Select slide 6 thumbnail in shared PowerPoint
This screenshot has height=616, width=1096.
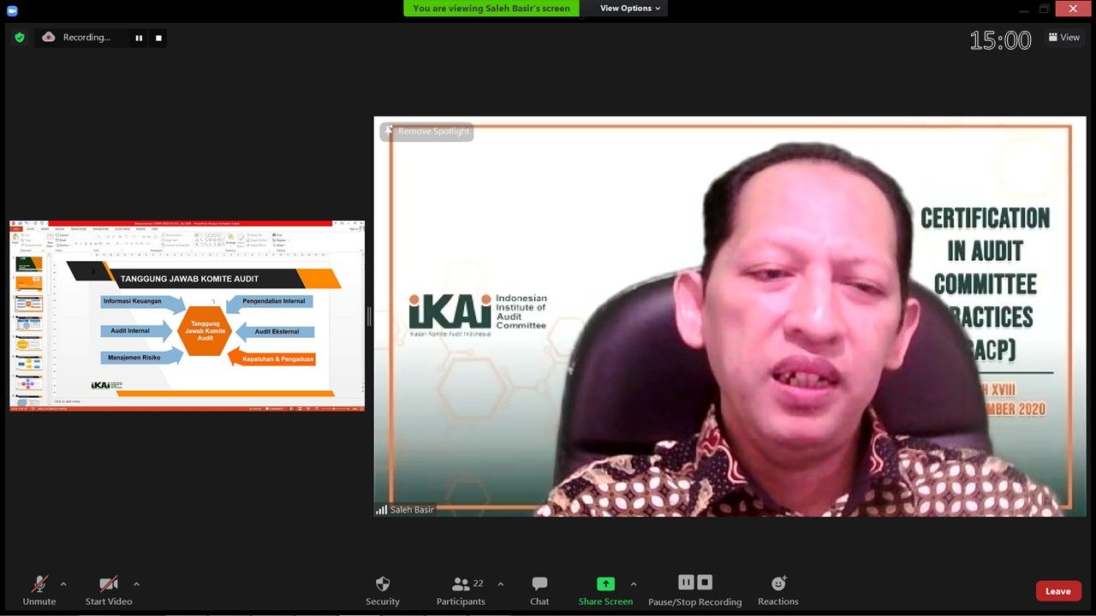[x=29, y=364]
